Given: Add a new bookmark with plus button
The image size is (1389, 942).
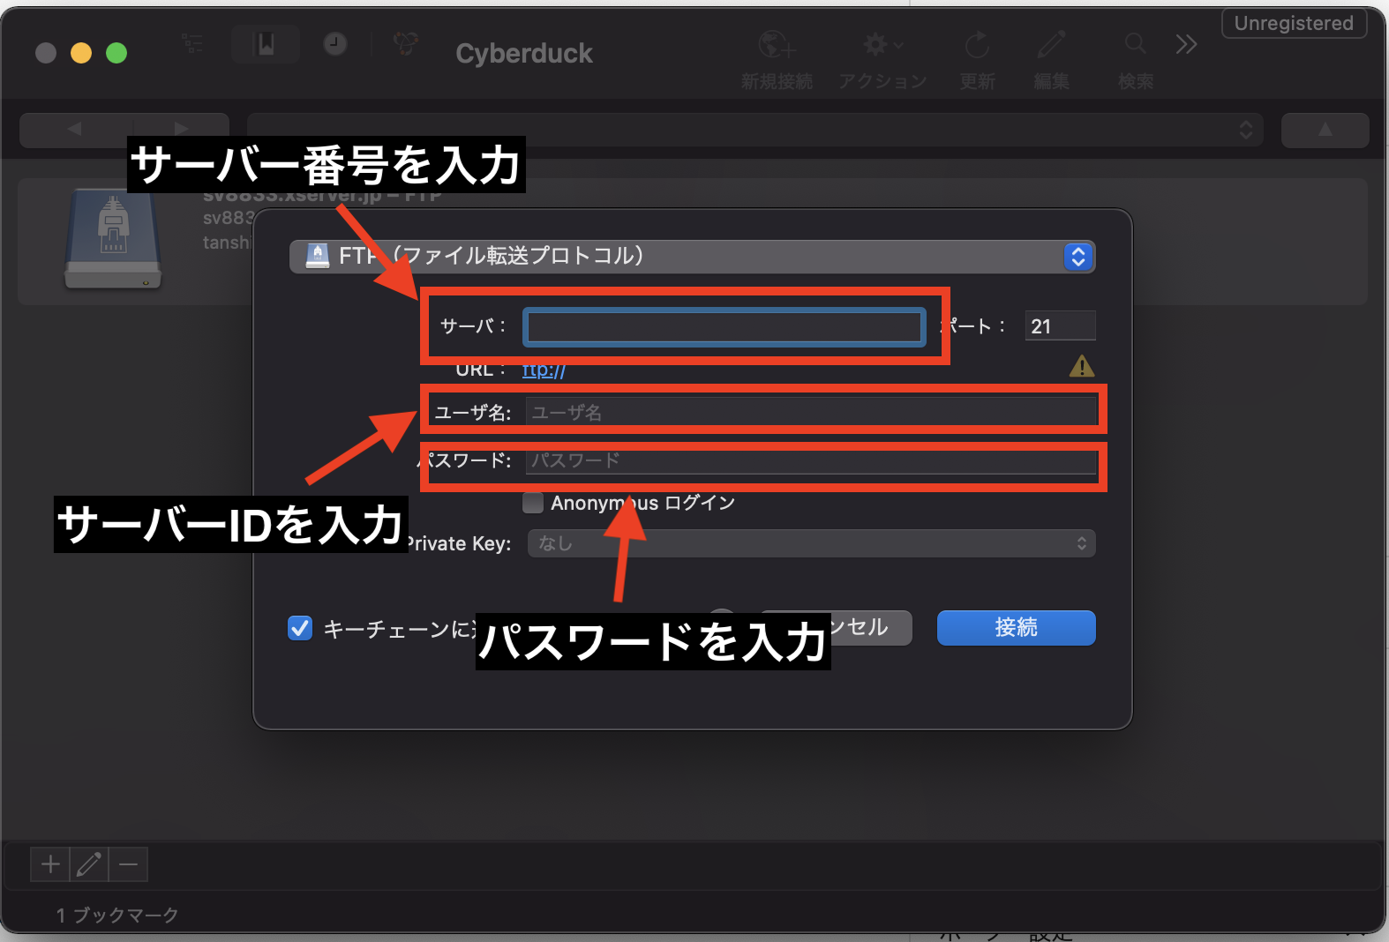Looking at the screenshot, I should (50, 864).
